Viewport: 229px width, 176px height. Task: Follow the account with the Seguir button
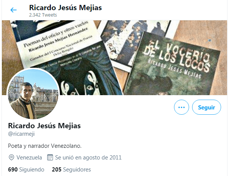tap(206, 107)
